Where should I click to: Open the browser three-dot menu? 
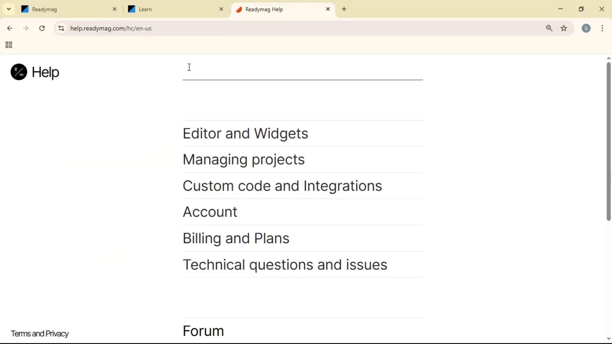[x=603, y=28]
